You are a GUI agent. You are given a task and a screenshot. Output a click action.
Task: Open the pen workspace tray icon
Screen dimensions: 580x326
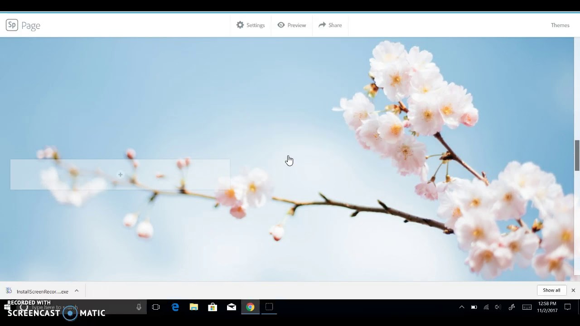pos(512,307)
